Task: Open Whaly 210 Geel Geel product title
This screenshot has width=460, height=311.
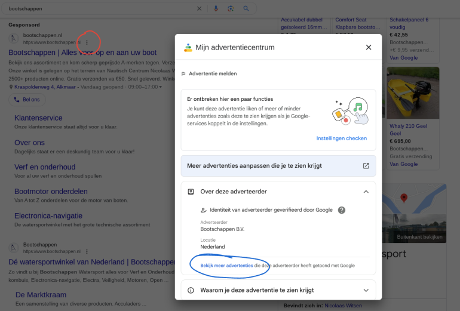Action: click(x=408, y=130)
